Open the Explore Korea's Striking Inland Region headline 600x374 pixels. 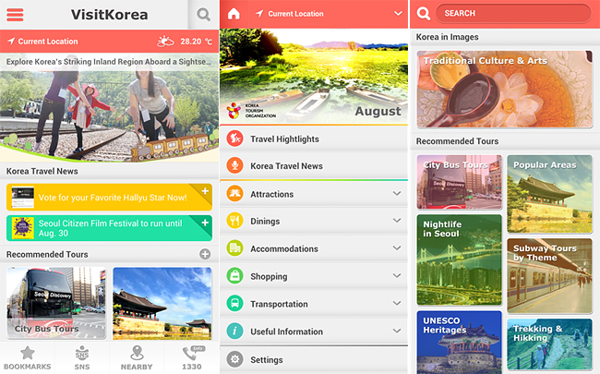109,62
